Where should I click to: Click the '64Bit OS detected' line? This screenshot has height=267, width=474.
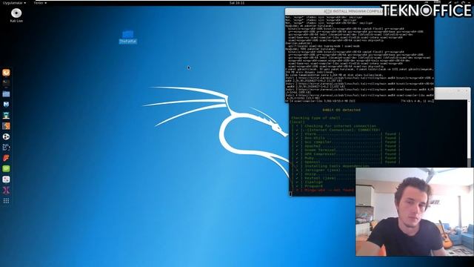coord(341,110)
